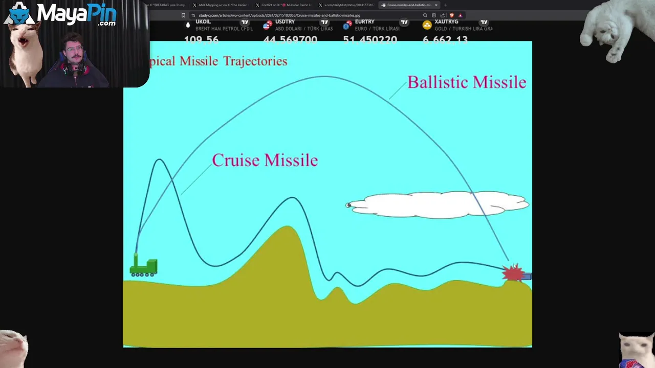The image size is (655, 368).
Task: Click the gold bars icon next to XAUTRYG
Action: [x=427, y=25]
